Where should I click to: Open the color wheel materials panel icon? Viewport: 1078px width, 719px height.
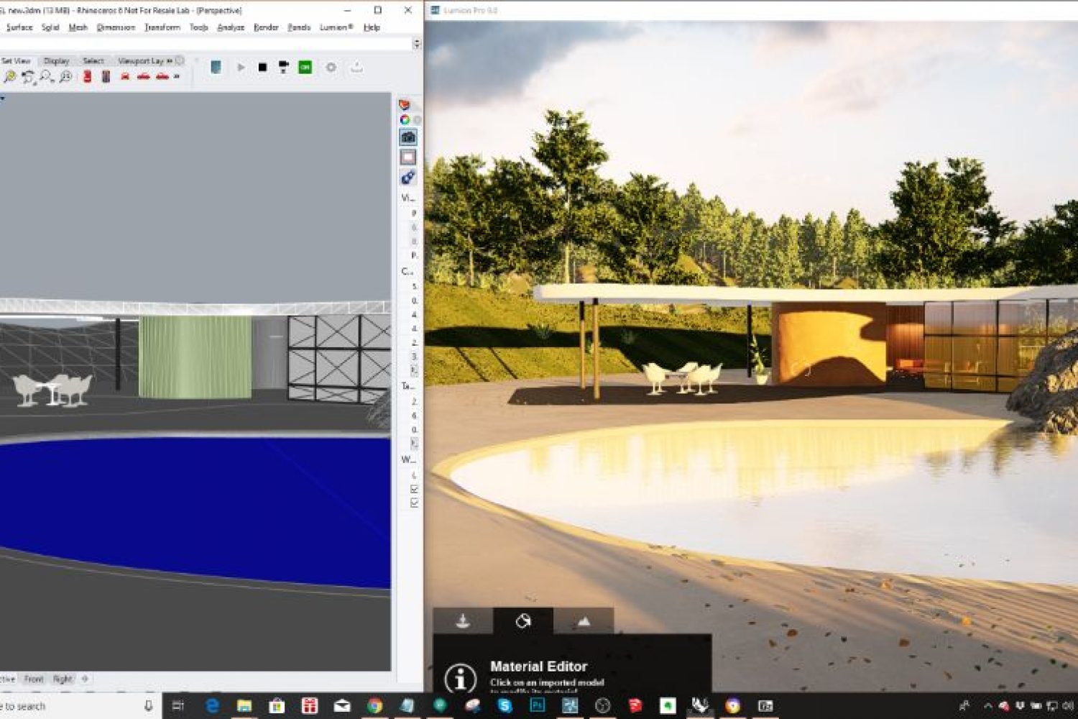coord(405,120)
